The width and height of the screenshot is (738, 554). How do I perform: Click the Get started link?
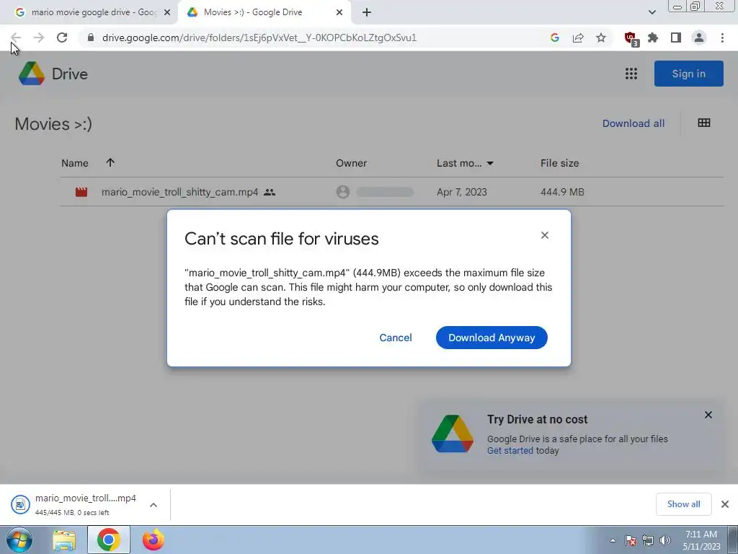click(x=510, y=450)
